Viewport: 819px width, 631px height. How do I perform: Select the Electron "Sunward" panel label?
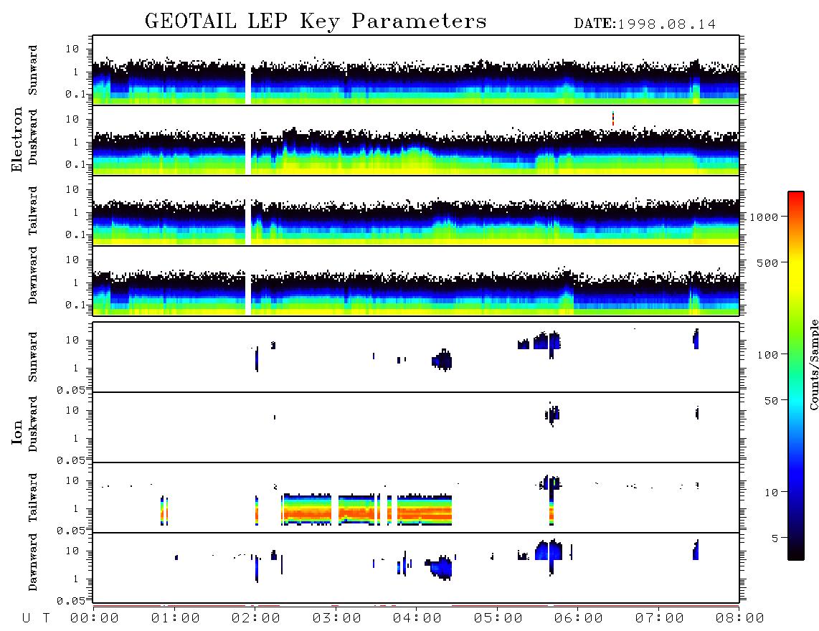[x=33, y=70]
